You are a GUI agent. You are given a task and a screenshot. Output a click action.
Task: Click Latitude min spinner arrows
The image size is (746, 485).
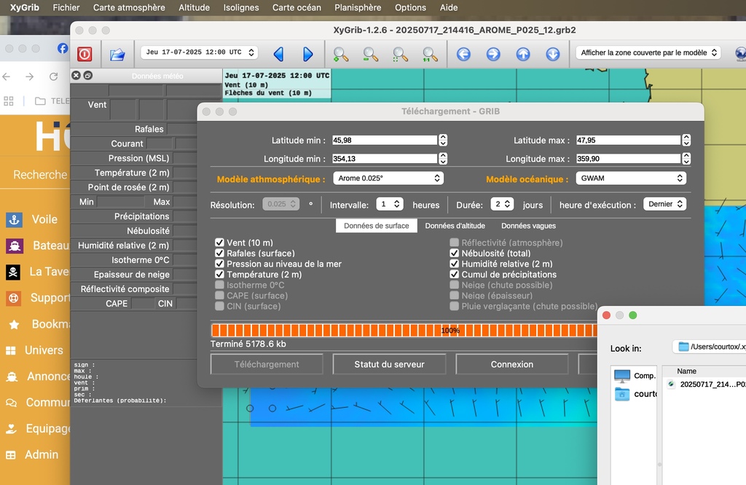point(443,141)
